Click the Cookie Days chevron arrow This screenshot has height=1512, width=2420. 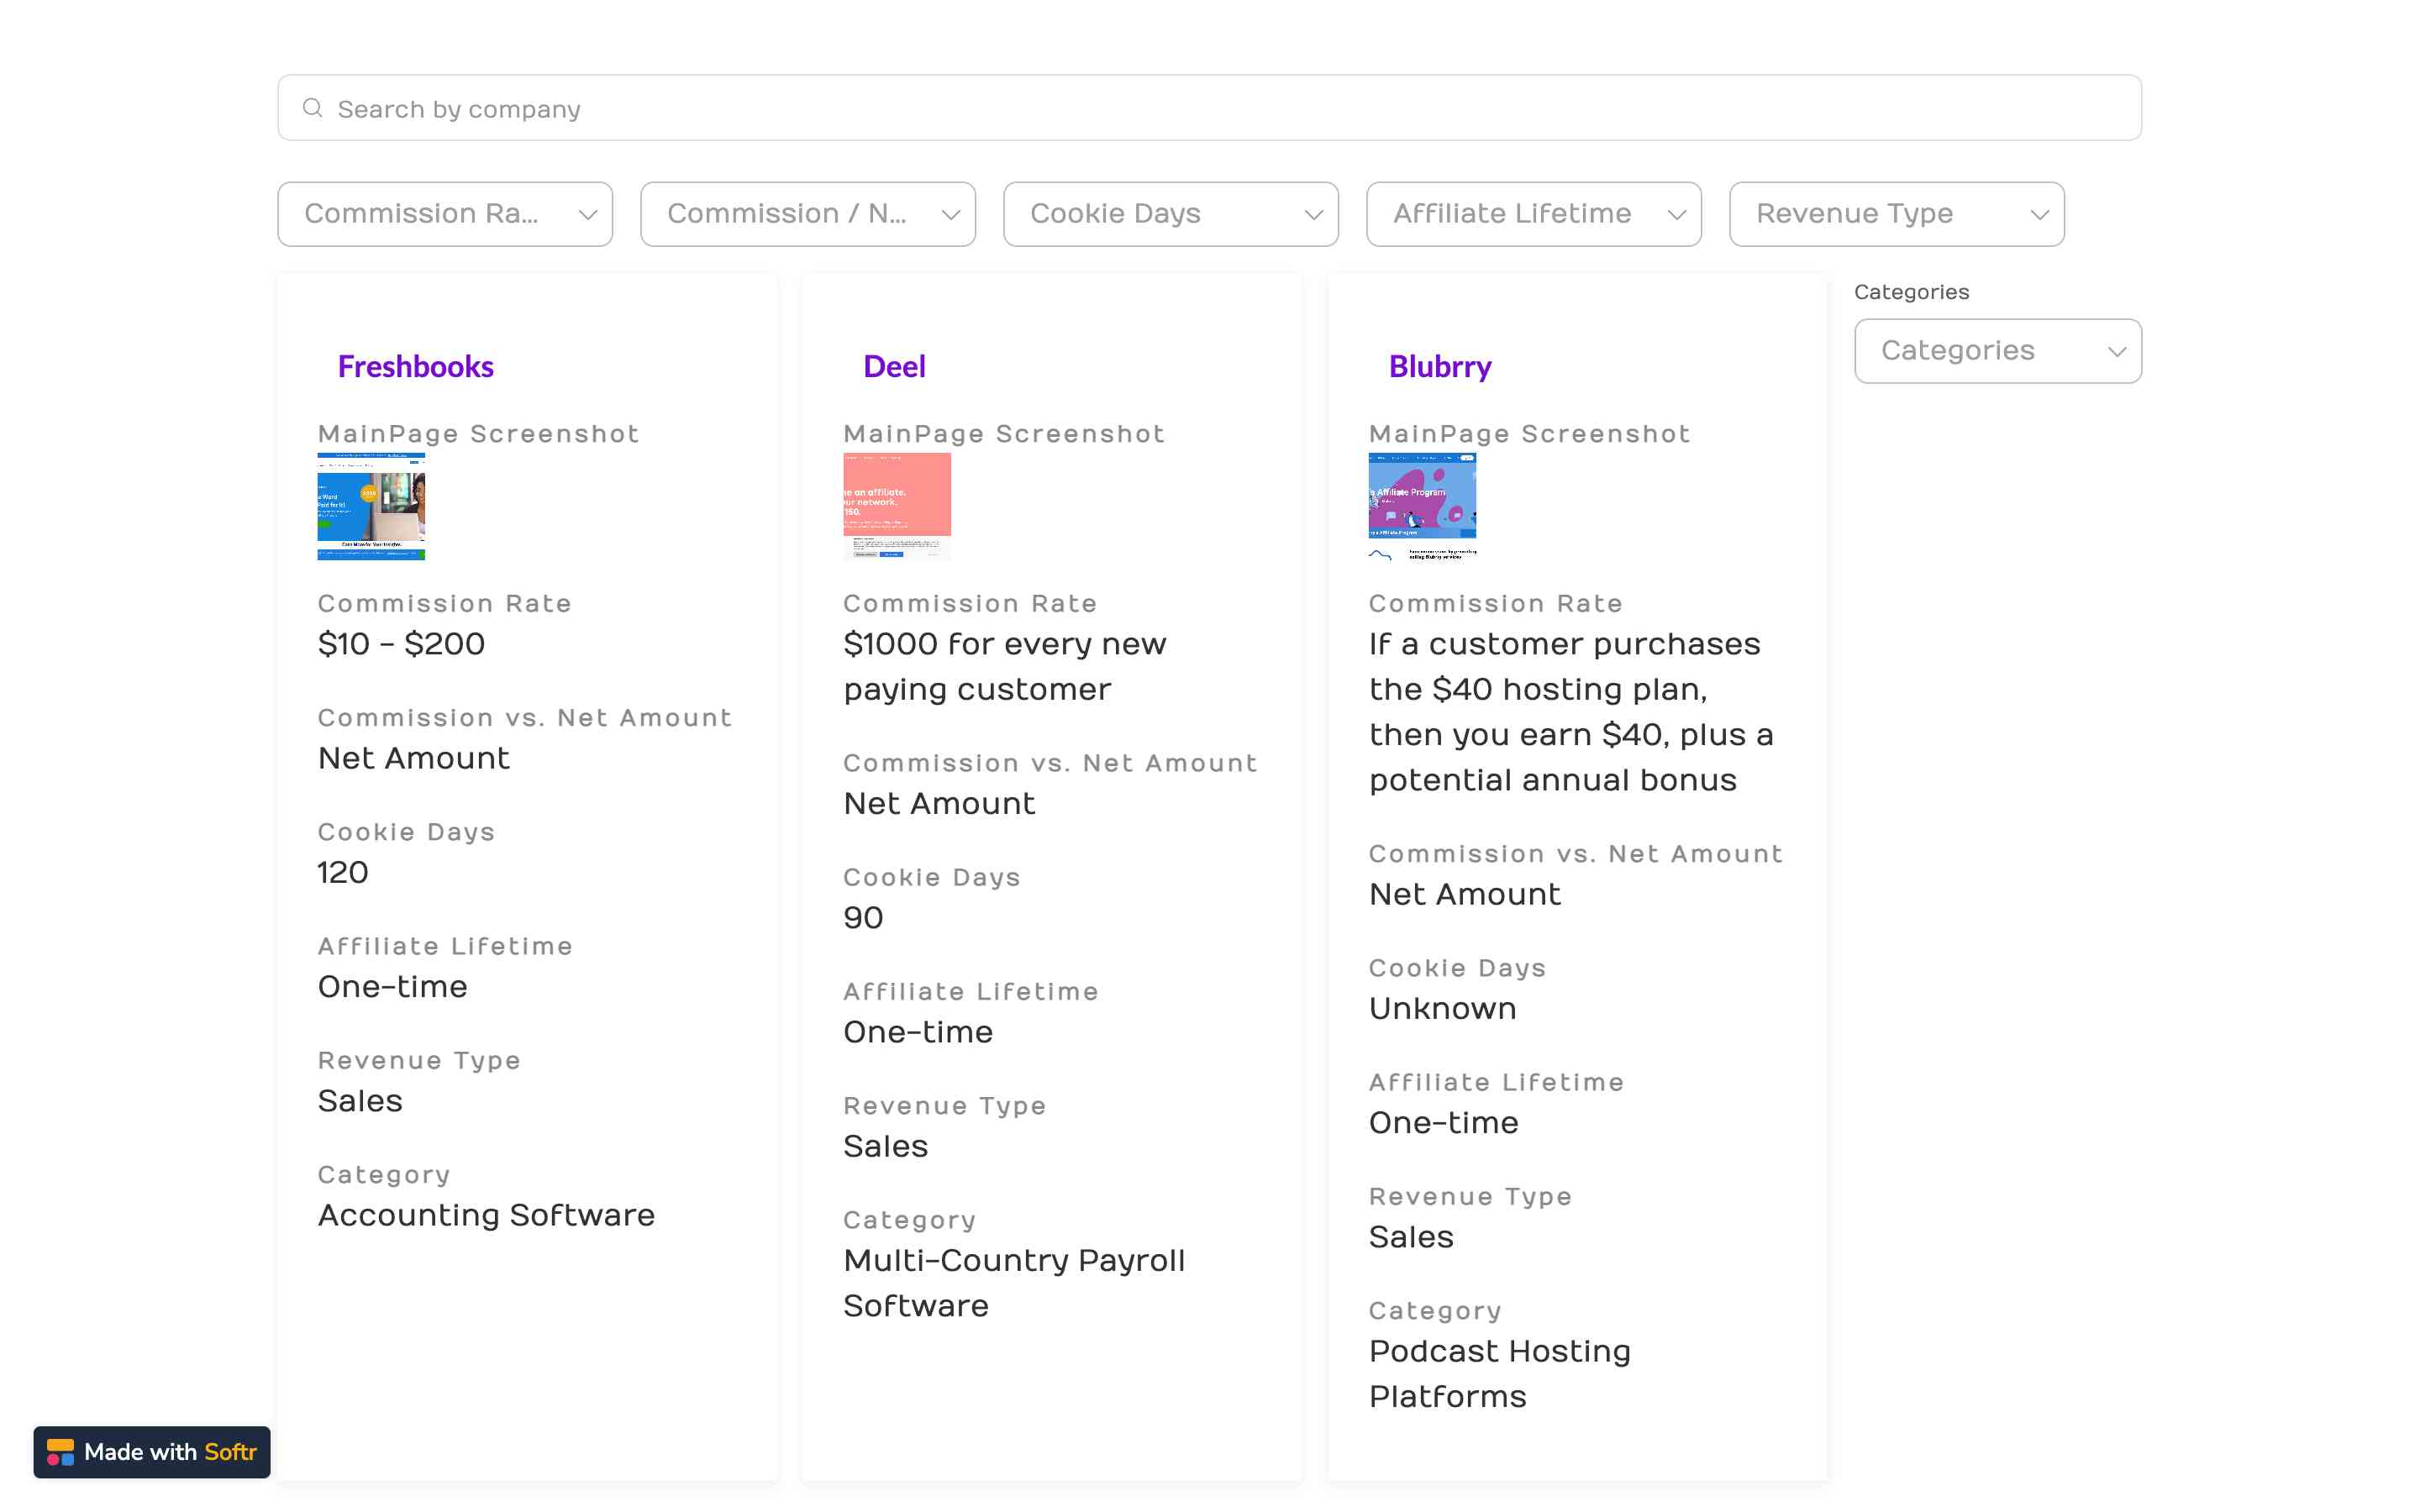coord(1314,215)
